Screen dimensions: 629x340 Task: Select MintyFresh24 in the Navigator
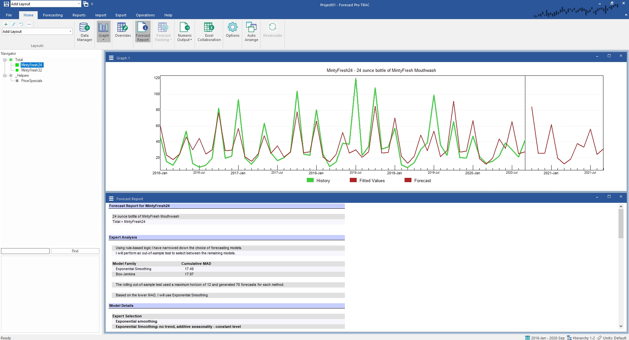coord(31,65)
